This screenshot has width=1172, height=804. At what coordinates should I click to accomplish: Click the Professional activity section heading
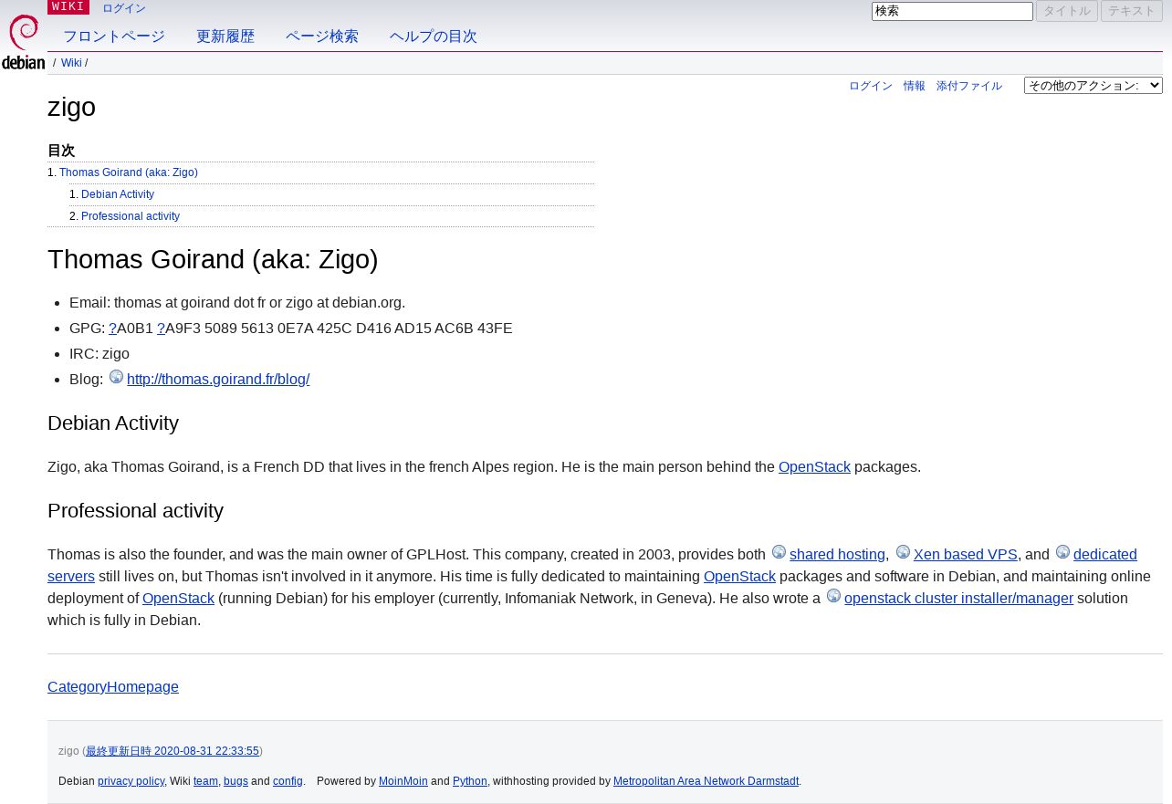(x=135, y=511)
